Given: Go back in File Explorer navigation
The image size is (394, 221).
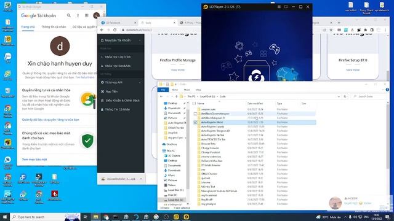Looking at the screenshot, I should pos(161,96).
